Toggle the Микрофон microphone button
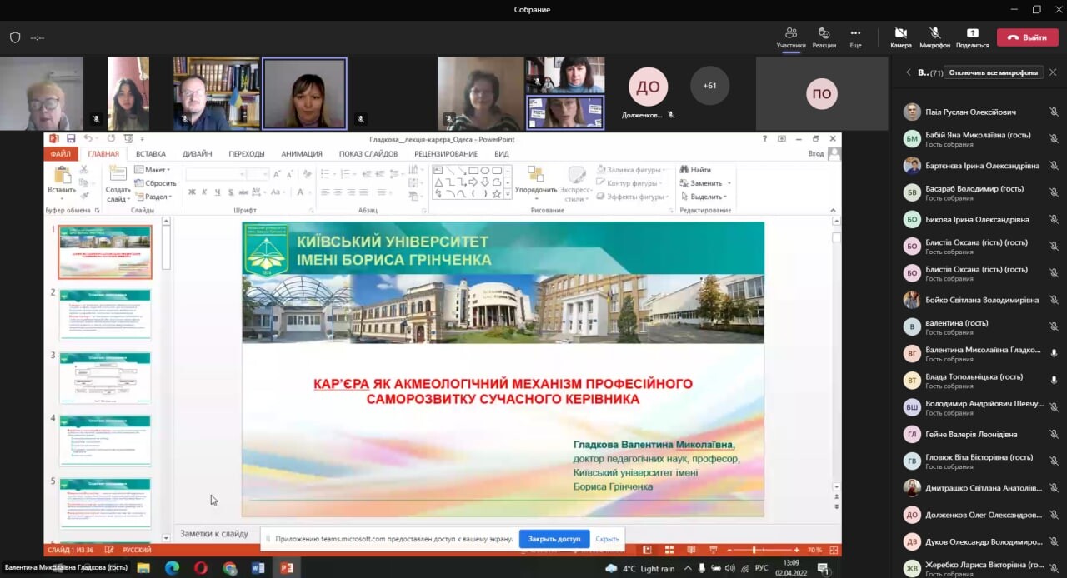This screenshot has height=578, width=1067. pyautogui.click(x=934, y=33)
